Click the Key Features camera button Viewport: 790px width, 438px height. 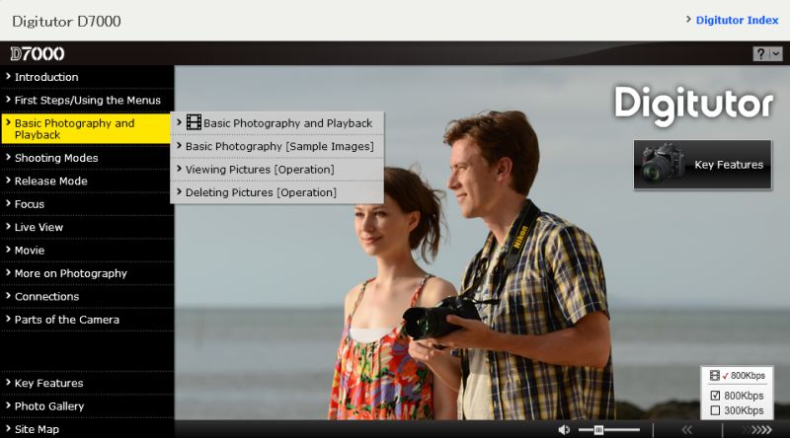pyautogui.click(x=702, y=165)
